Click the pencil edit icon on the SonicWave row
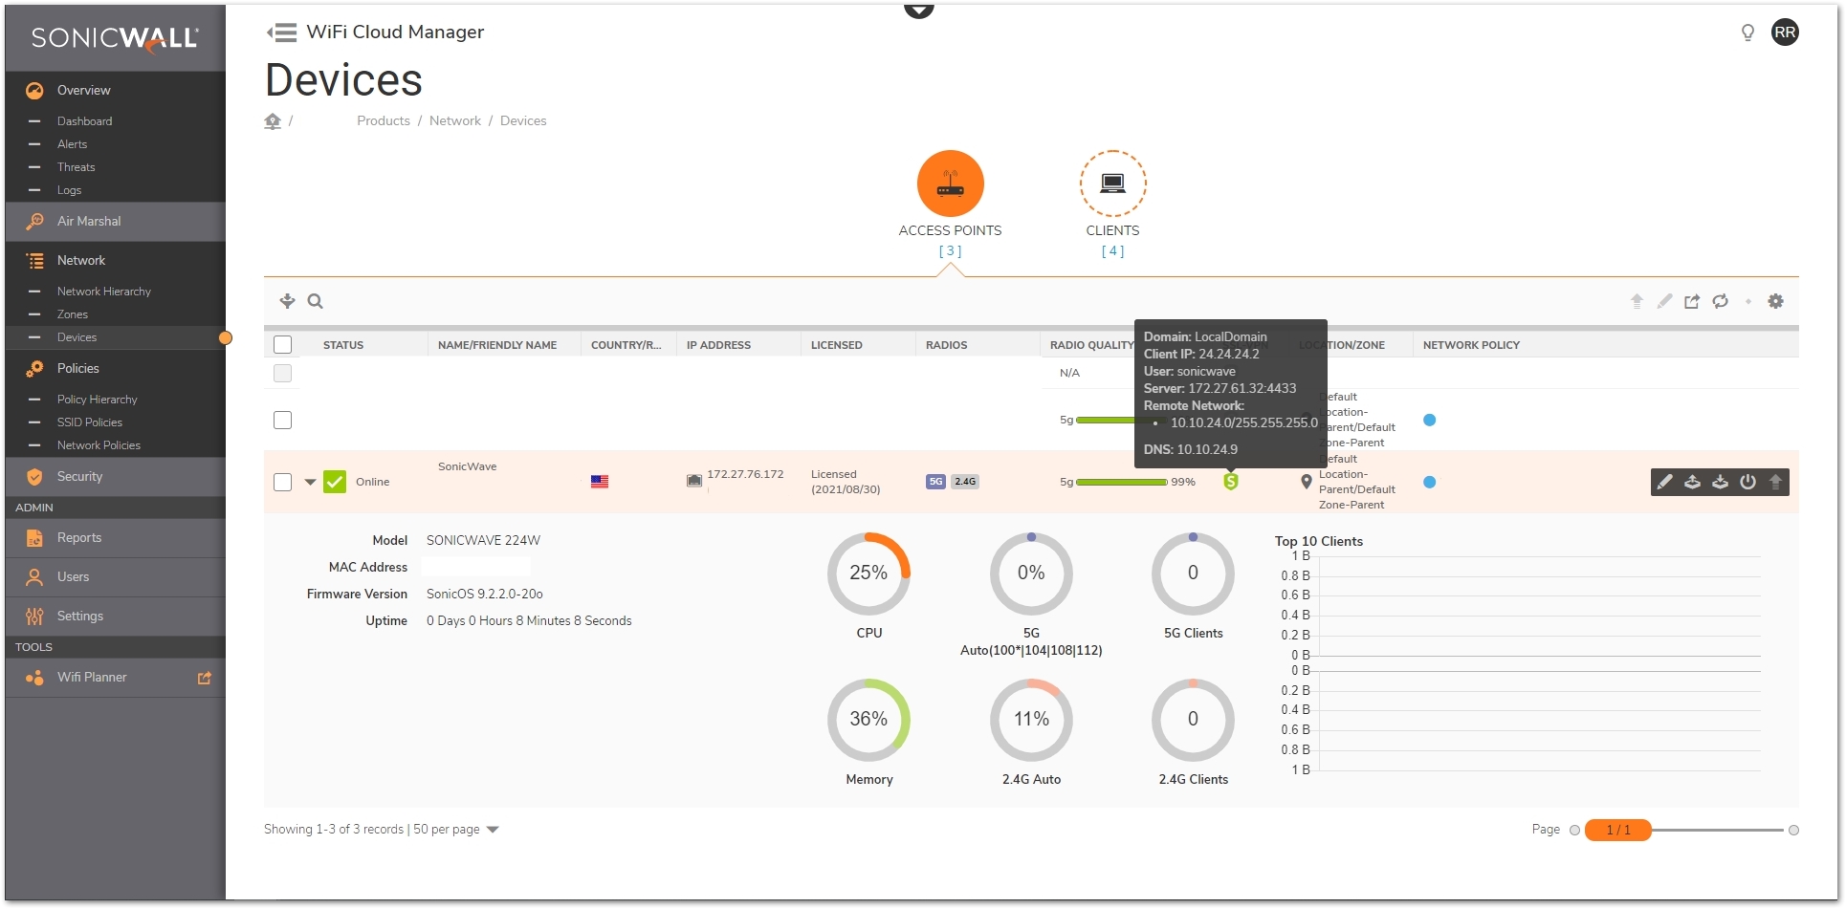 pos(1664,482)
